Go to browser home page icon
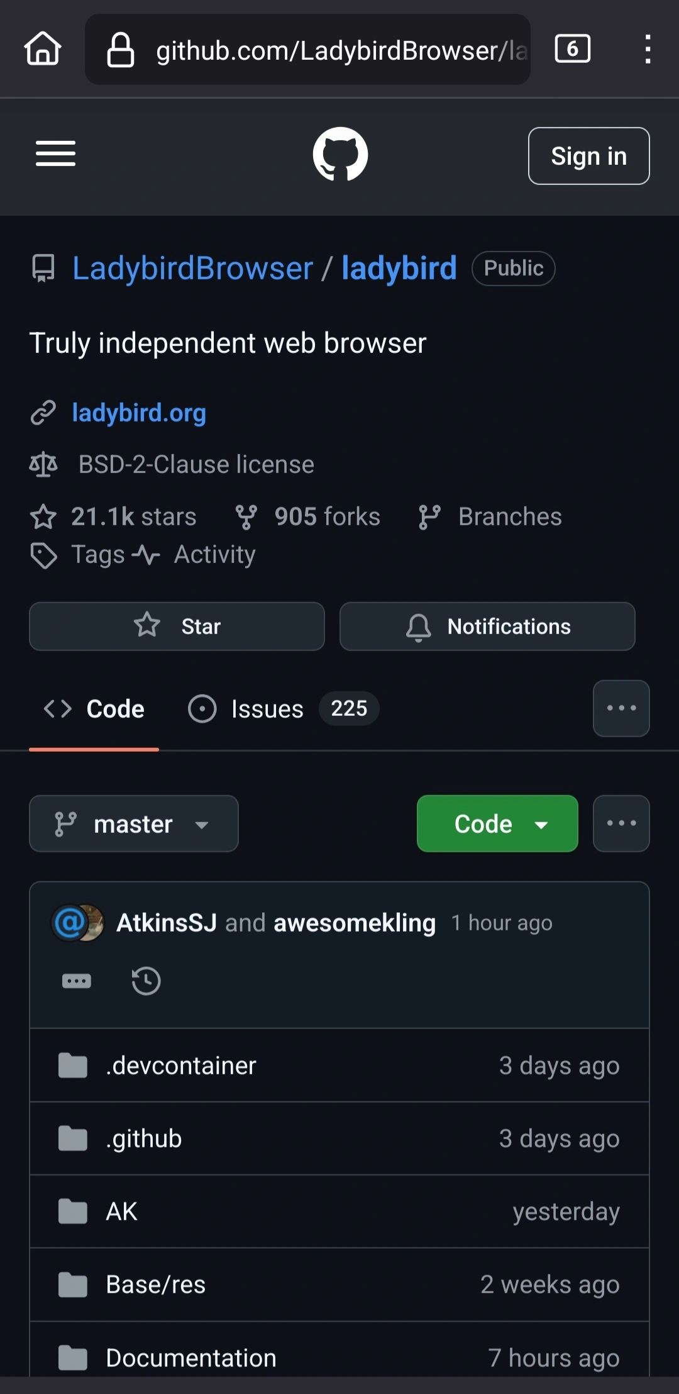This screenshot has height=1394, width=679. coord(43,49)
